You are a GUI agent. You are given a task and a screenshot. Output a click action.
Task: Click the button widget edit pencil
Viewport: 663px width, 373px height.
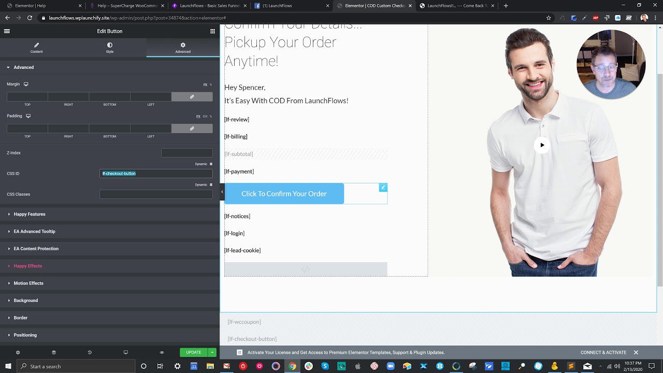[383, 188]
